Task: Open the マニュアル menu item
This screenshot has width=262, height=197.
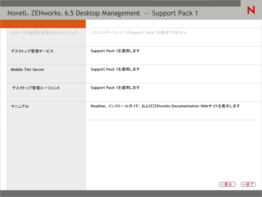Action: 20,106
